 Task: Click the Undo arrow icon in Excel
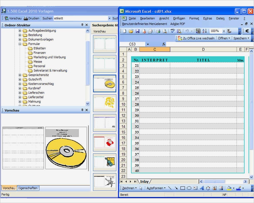point(187,31)
